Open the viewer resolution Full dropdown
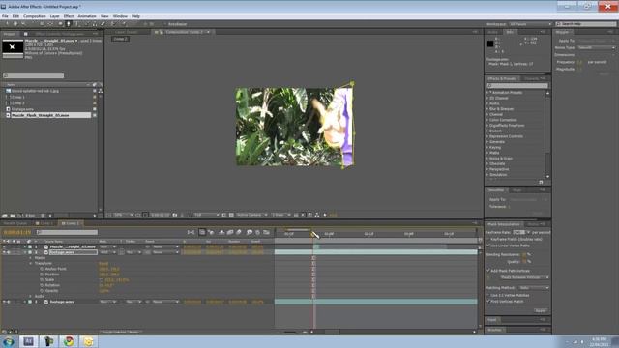Screen dimensions: 619x348 click(x=206, y=215)
